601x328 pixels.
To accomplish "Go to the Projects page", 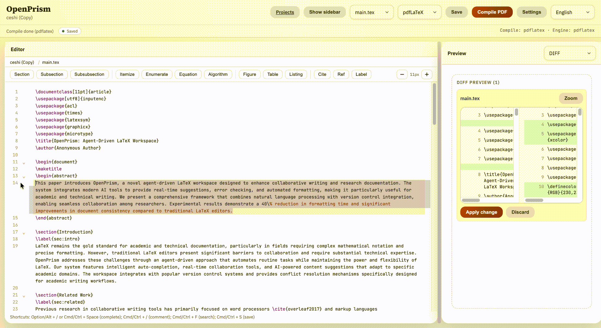I will tap(285, 12).
